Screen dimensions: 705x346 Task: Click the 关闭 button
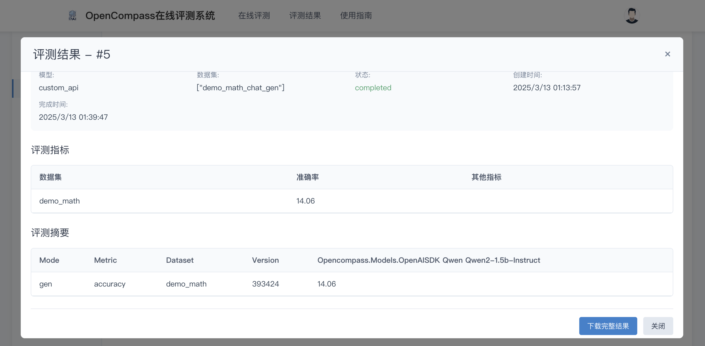pyautogui.click(x=658, y=326)
